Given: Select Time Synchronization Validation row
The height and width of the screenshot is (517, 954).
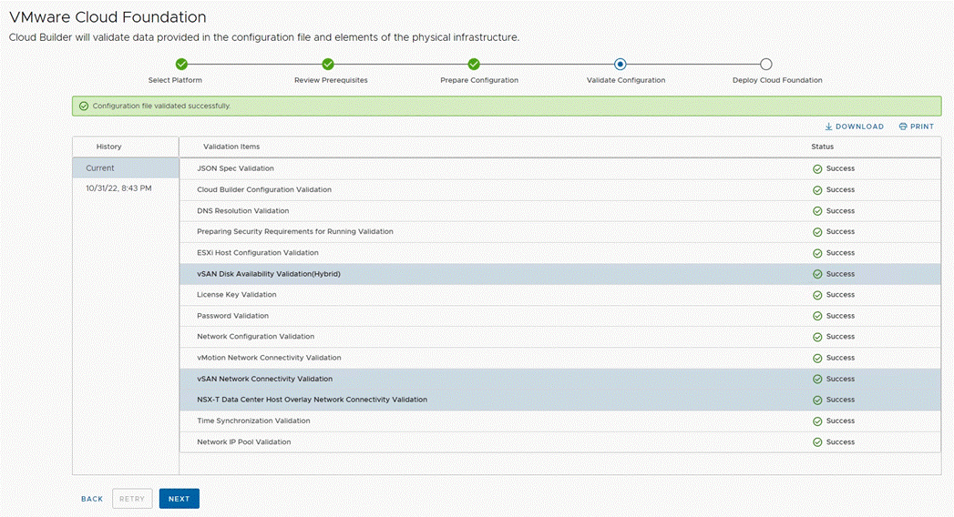Looking at the screenshot, I should [560, 421].
